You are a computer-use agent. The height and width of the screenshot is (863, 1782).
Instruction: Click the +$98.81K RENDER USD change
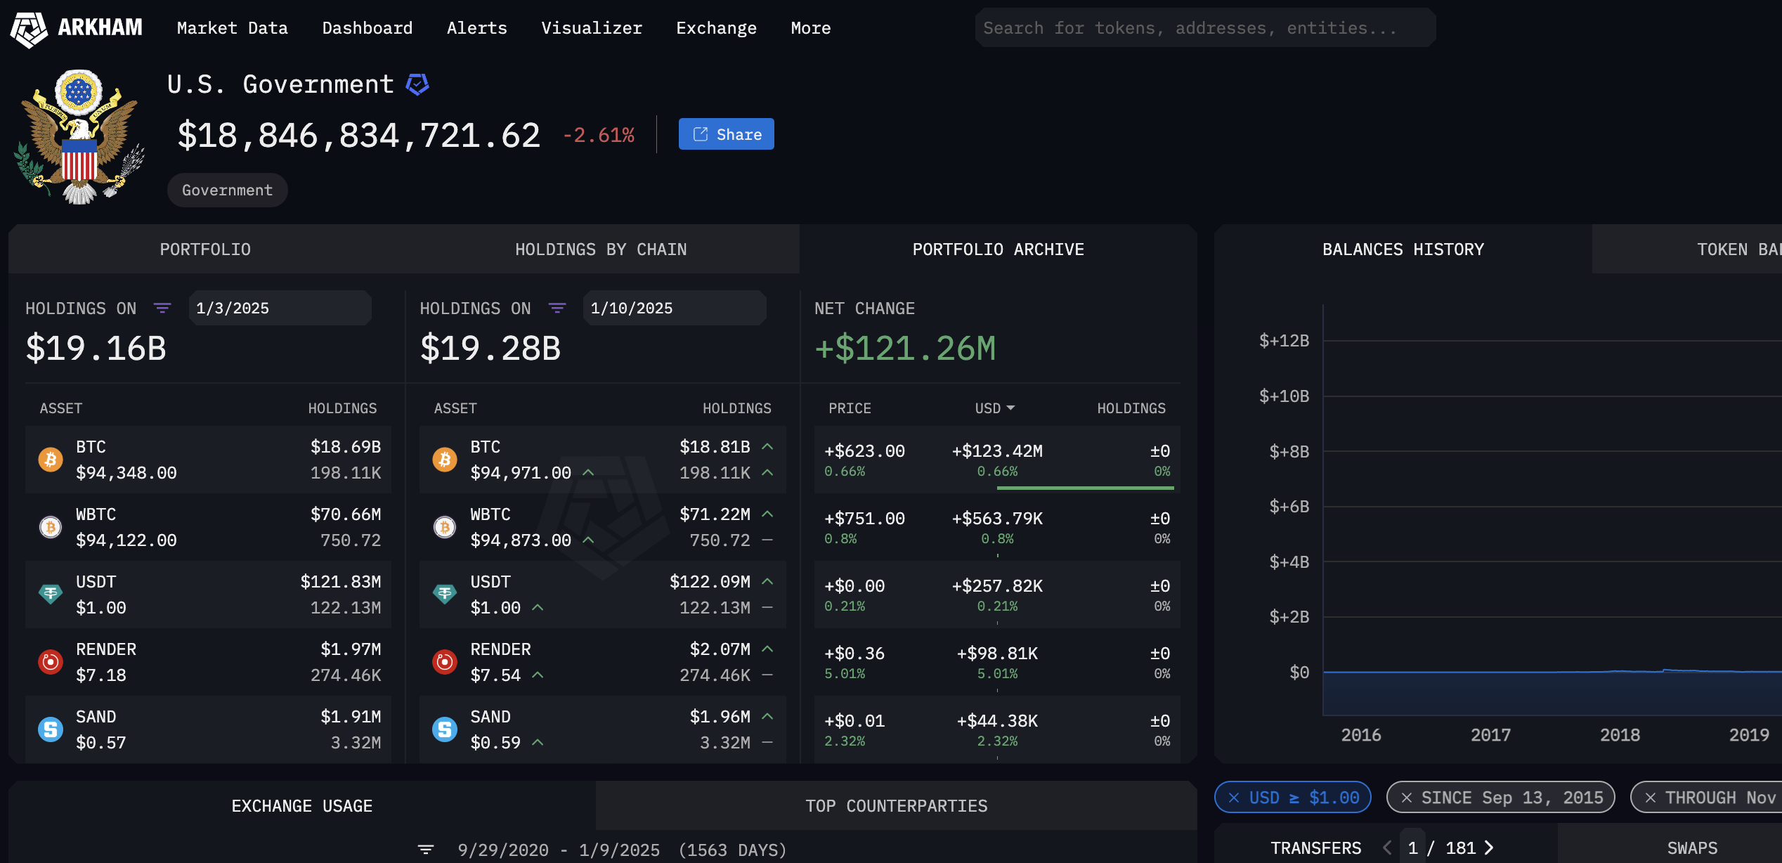(x=997, y=654)
